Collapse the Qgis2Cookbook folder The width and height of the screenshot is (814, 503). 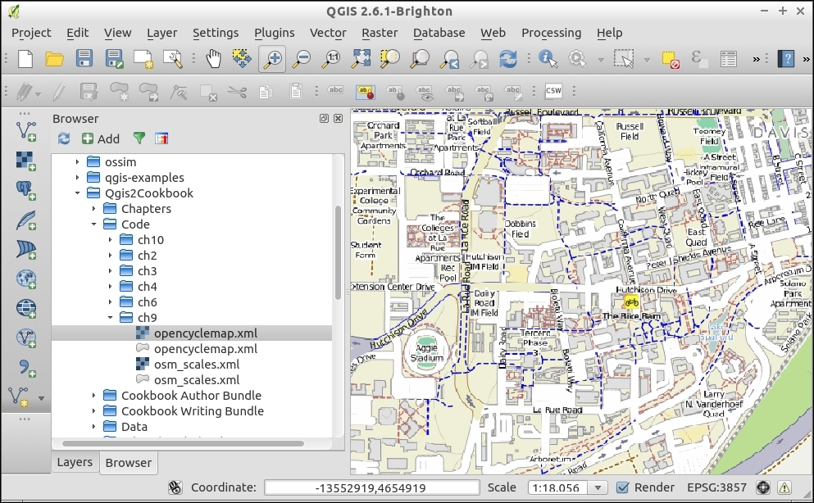77,193
